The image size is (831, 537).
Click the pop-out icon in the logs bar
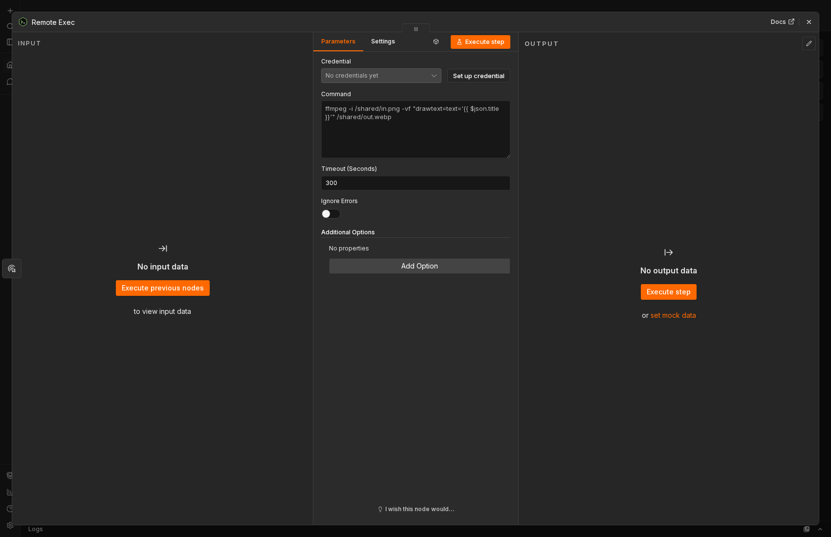(x=807, y=529)
